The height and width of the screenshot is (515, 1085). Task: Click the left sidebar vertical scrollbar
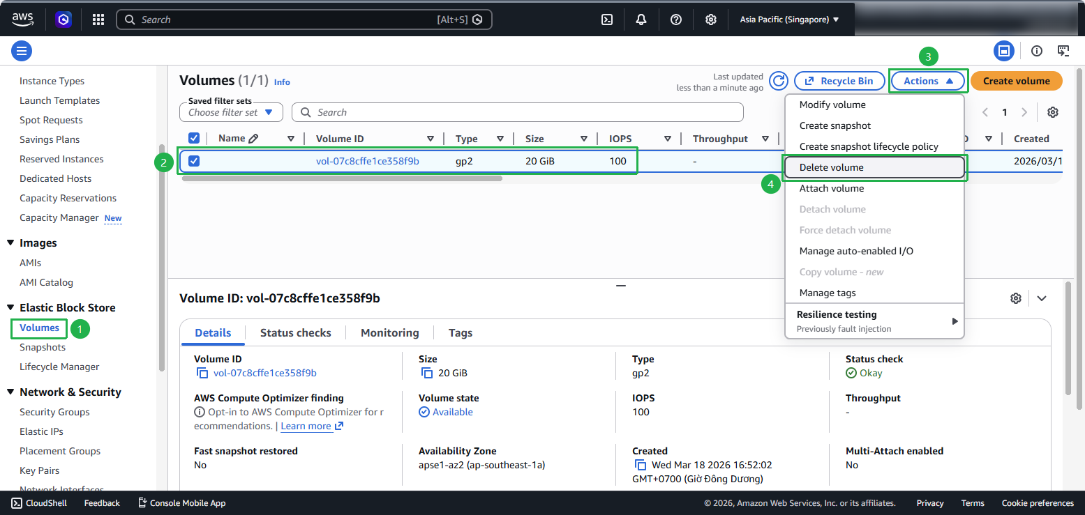[162, 258]
